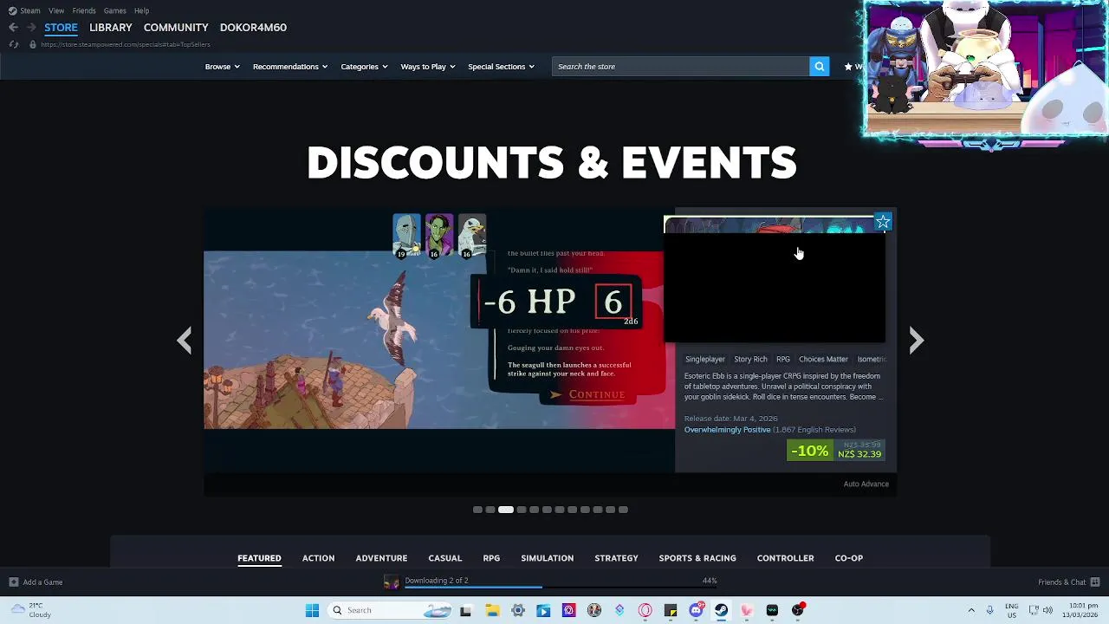
Task: Click into the Search the store field
Action: click(x=681, y=67)
